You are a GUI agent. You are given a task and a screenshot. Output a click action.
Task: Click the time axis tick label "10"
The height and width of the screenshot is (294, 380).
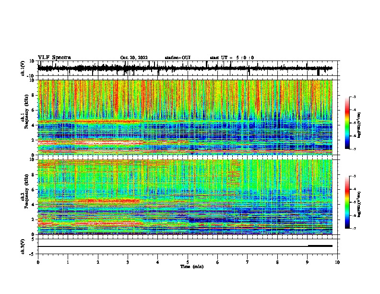[x=337, y=262]
